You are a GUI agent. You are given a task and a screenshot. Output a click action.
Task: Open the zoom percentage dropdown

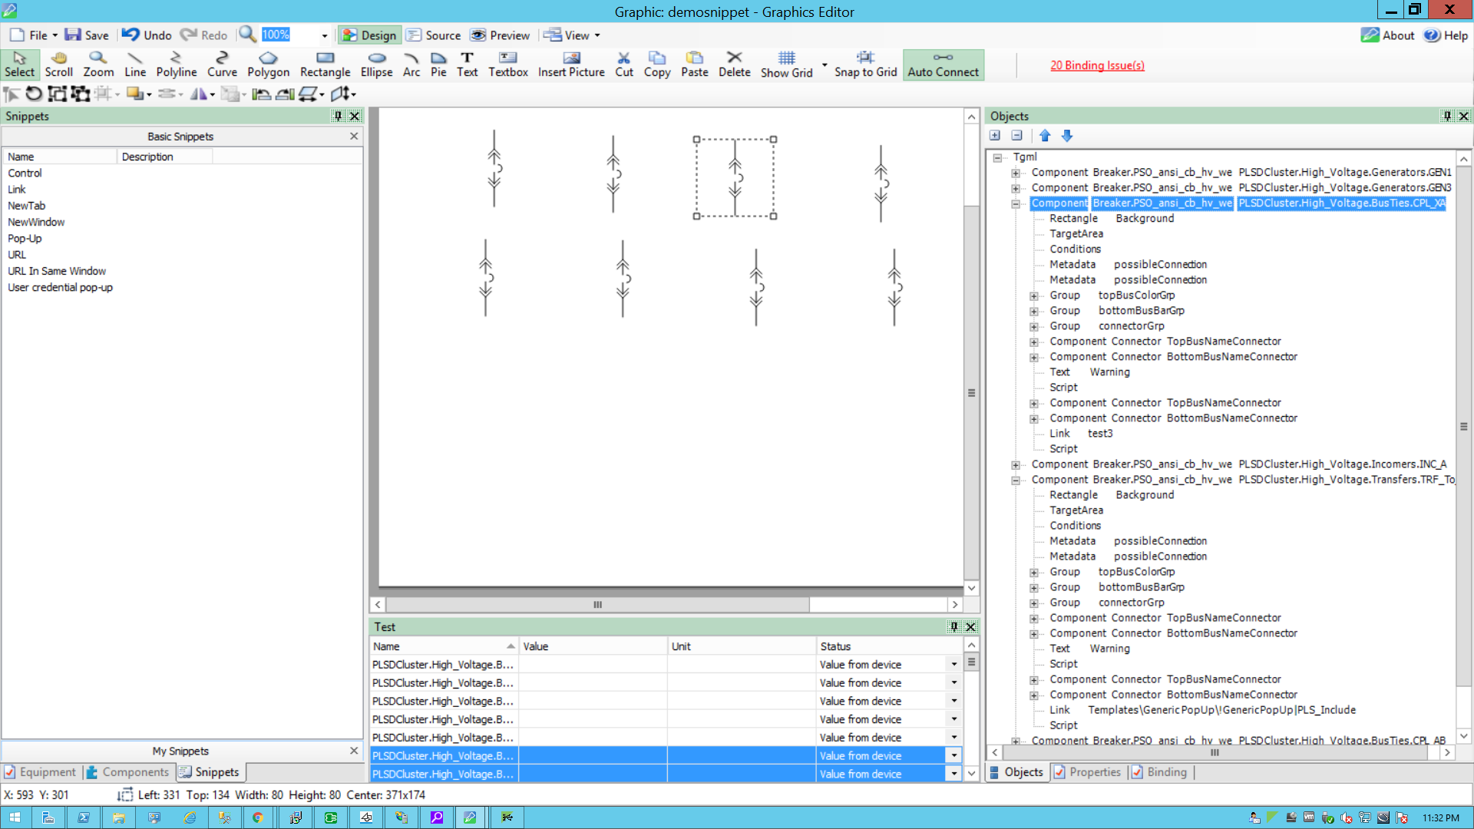pyautogui.click(x=324, y=35)
